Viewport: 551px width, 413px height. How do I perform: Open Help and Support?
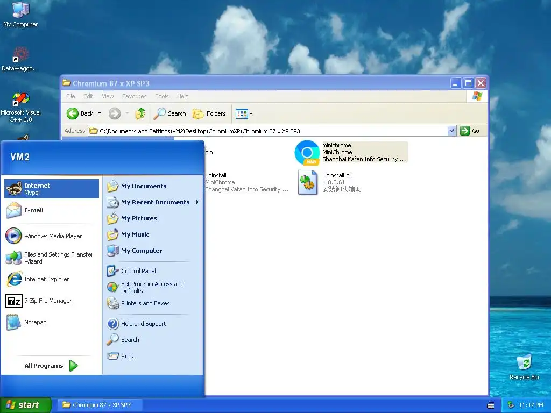(153, 324)
